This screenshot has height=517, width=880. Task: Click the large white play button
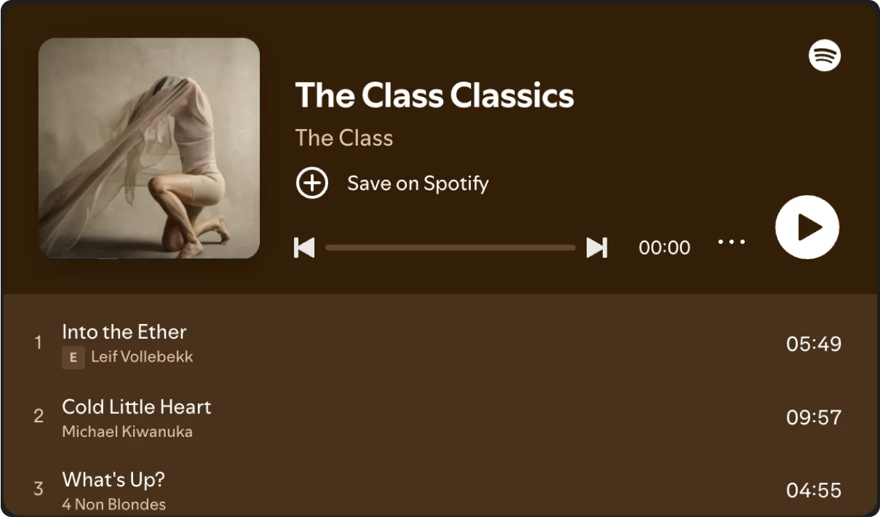click(807, 227)
